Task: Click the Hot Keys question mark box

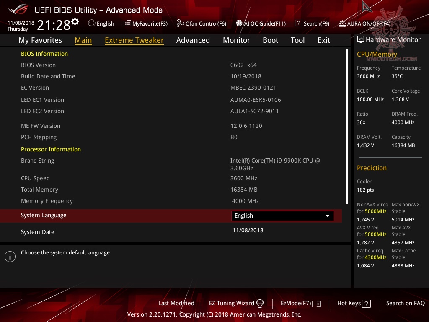Action: [366, 304]
